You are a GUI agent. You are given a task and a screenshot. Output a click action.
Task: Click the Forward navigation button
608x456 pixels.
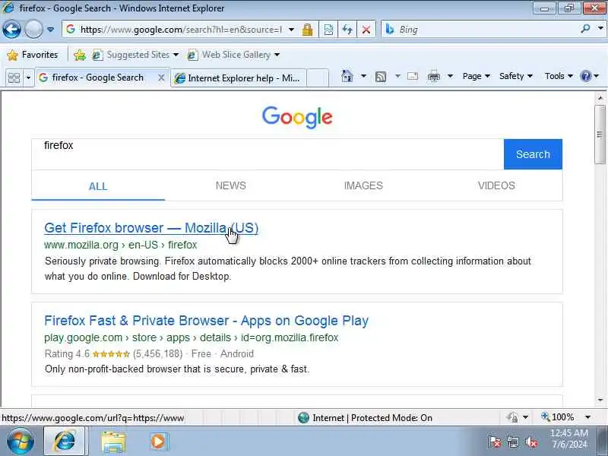tap(33, 30)
